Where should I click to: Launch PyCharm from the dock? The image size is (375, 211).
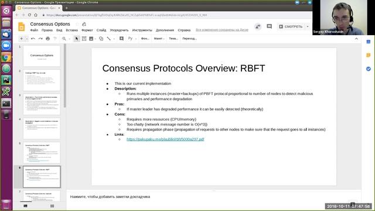(6, 80)
